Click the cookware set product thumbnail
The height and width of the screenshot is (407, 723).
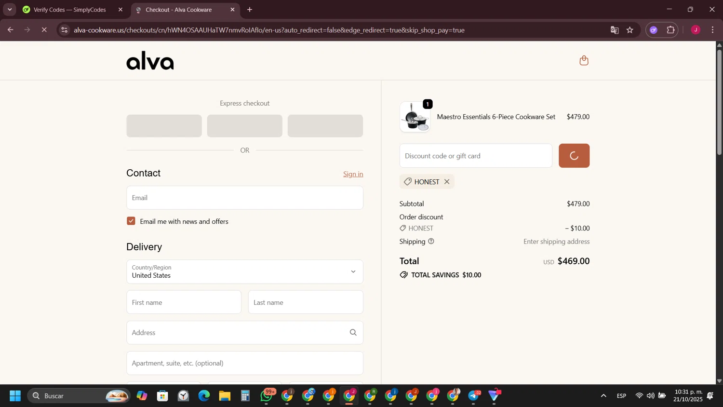tap(415, 117)
